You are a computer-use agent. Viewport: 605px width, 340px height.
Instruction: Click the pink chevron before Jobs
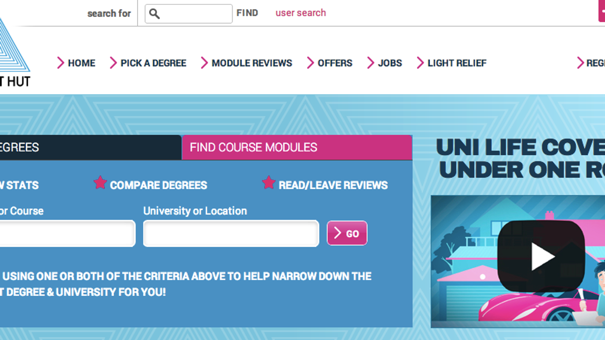coord(371,63)
